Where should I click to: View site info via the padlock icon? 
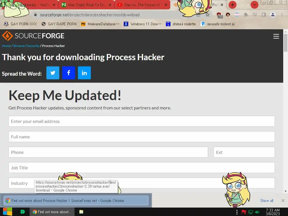[x=35, y=15]
